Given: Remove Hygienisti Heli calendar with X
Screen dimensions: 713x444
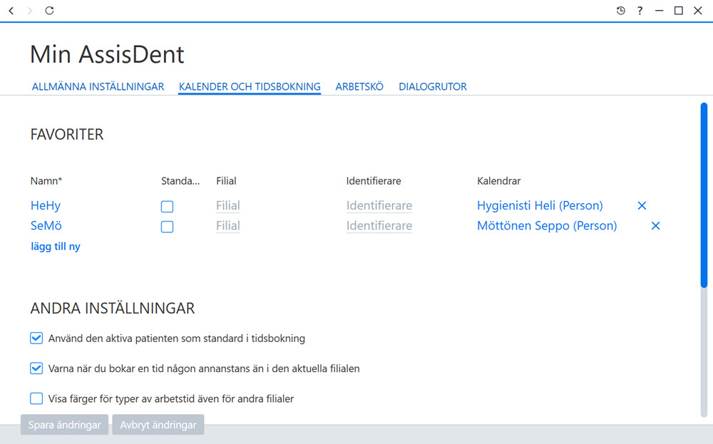Looking at the screenshot, I should point(642,205).
